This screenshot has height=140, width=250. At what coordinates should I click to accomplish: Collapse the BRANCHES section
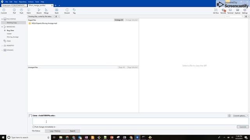click(2, 27)
